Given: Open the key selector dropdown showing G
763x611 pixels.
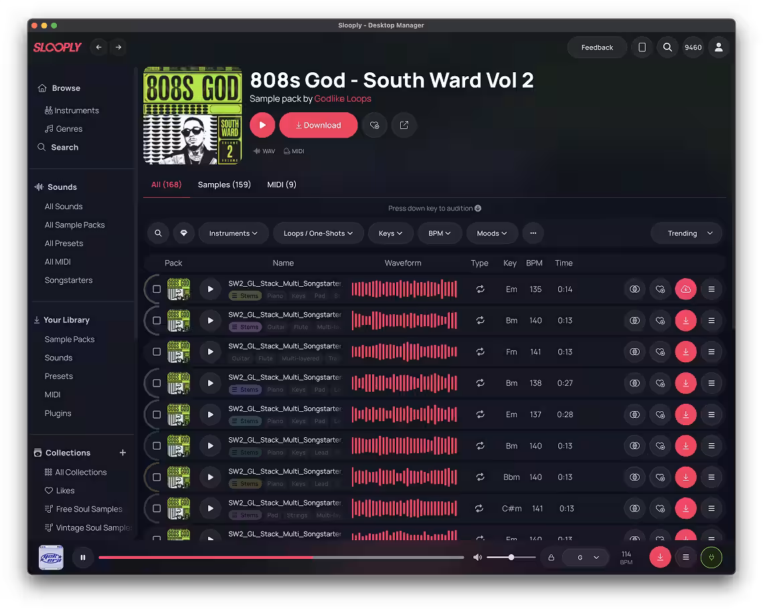Looking at the screenshot, I should click(x=586, y=558).
